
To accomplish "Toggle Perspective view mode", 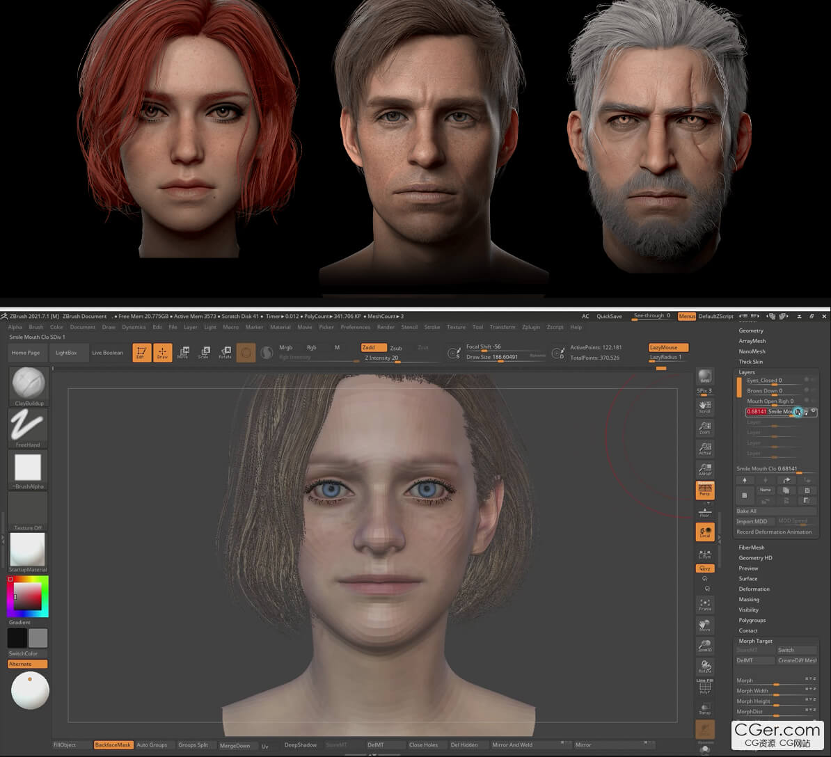I will 705,490.
